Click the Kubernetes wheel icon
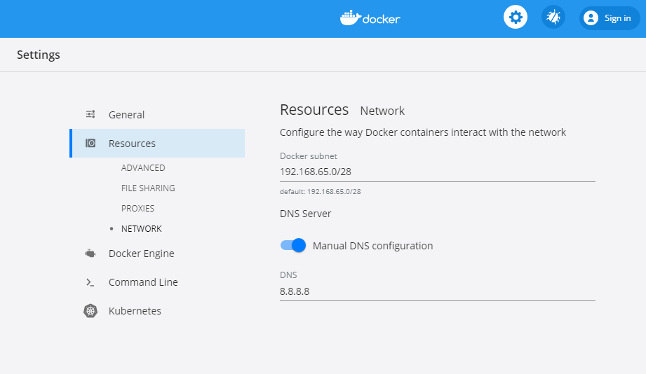Image resolution: width=646 pixels, height=374 pixels. click(x=90, y=311)
